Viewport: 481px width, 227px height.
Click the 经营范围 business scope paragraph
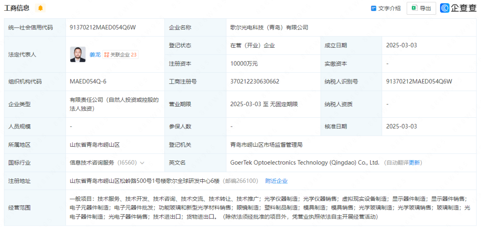click(270, 208)
